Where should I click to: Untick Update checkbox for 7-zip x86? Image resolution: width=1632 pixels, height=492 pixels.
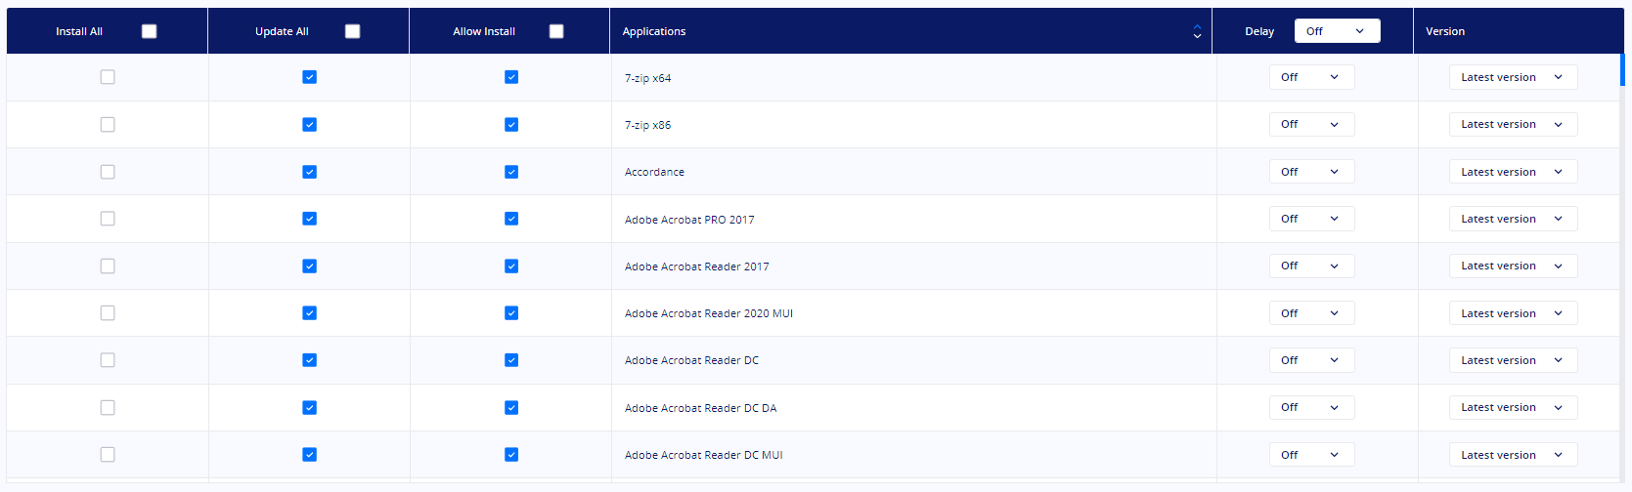click(x=309, y=124)
